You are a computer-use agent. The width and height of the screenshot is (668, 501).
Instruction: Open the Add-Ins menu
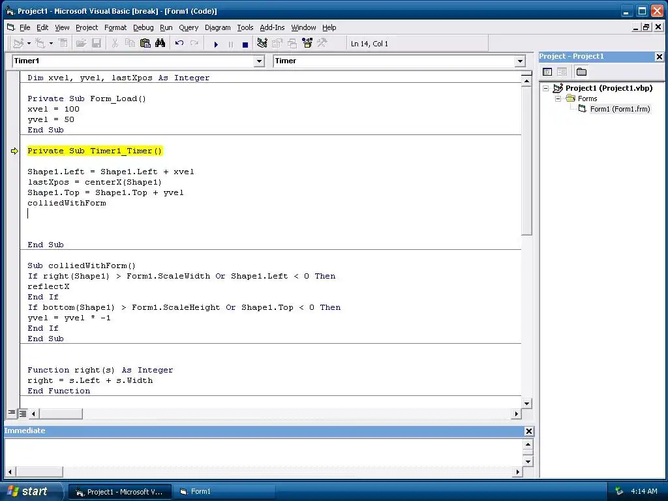[x=272, y=27]
